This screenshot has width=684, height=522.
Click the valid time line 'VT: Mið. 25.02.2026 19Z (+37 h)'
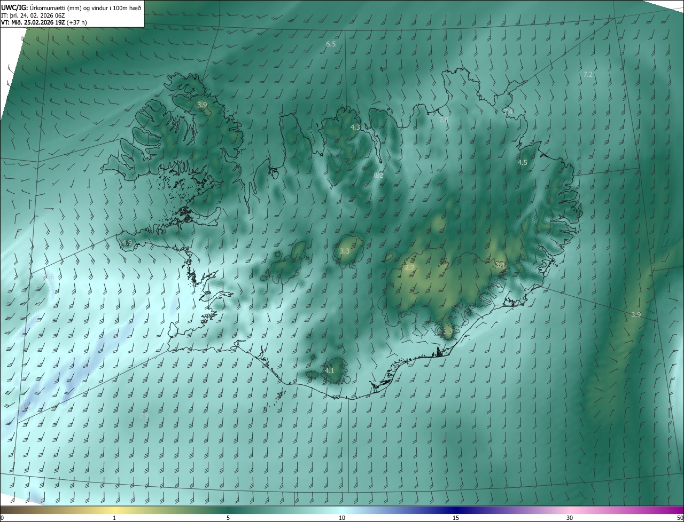click(44, 22)
